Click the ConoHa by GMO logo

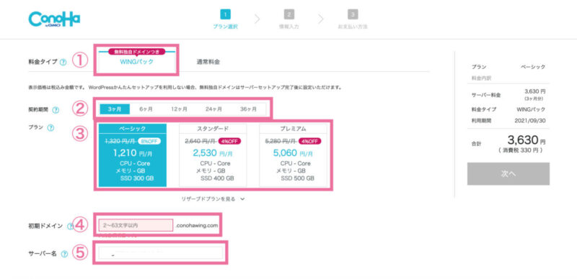click(x=54, y=19)
